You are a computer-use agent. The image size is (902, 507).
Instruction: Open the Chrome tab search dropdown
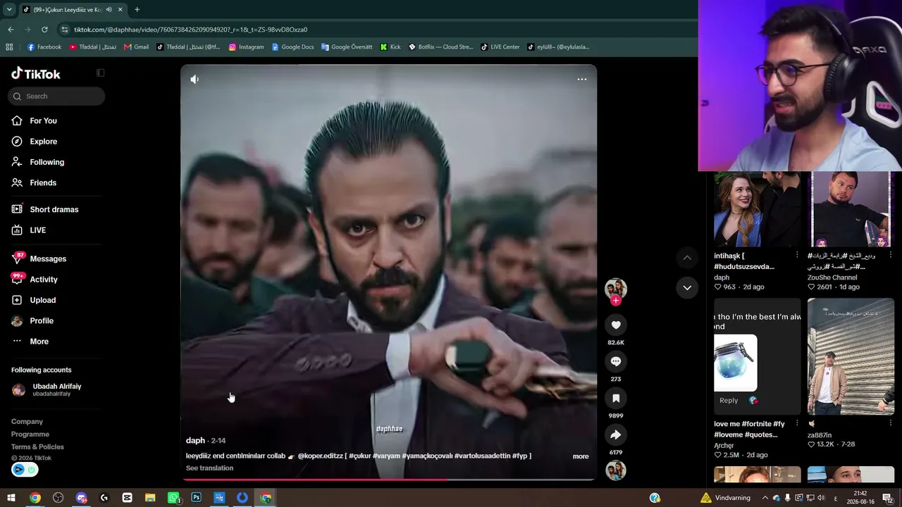(x=9, y=10)
